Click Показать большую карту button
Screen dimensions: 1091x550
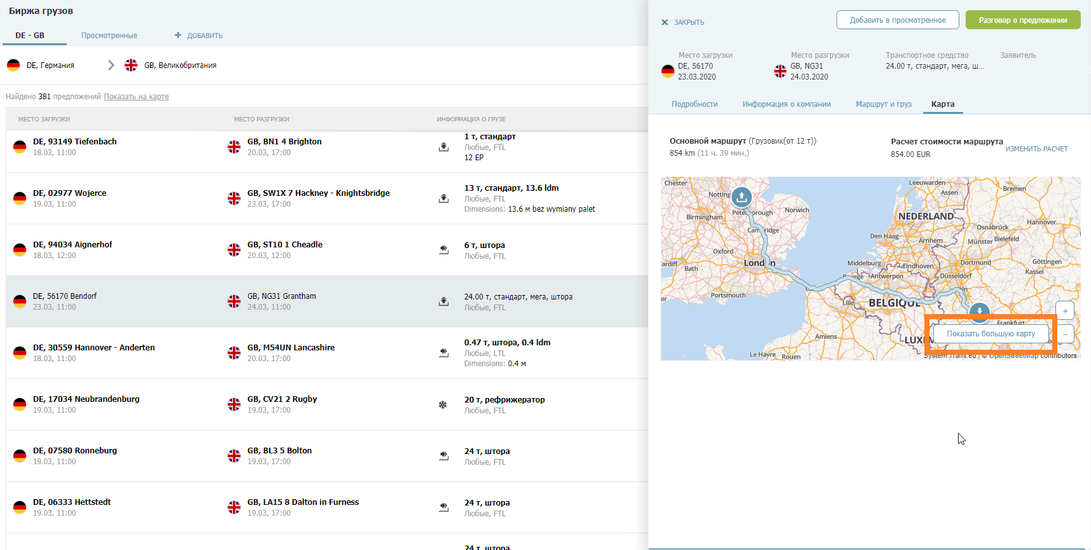(x=990, y=334)
